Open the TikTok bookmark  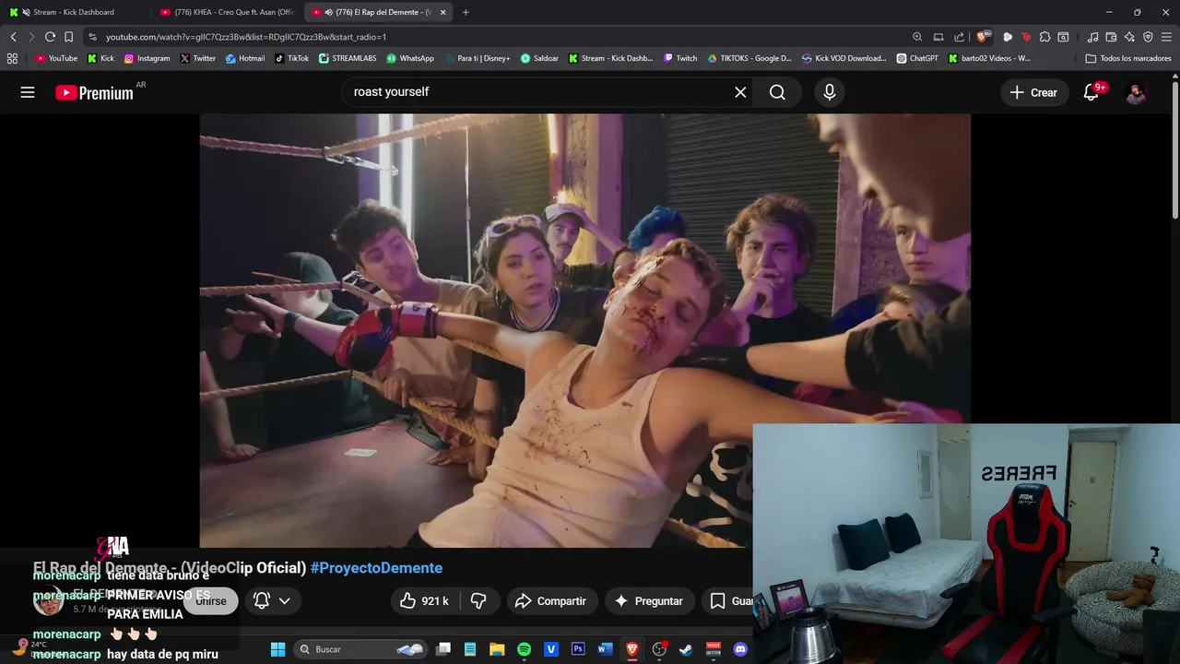click(292, 58)
